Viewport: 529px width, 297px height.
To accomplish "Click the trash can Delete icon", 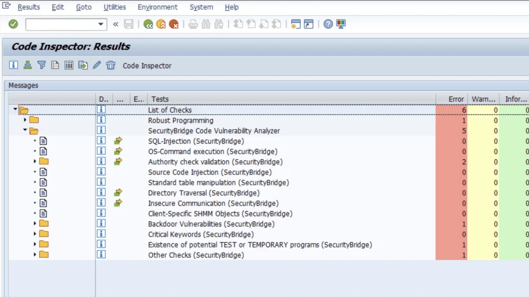I will click(x=111, y=65).
